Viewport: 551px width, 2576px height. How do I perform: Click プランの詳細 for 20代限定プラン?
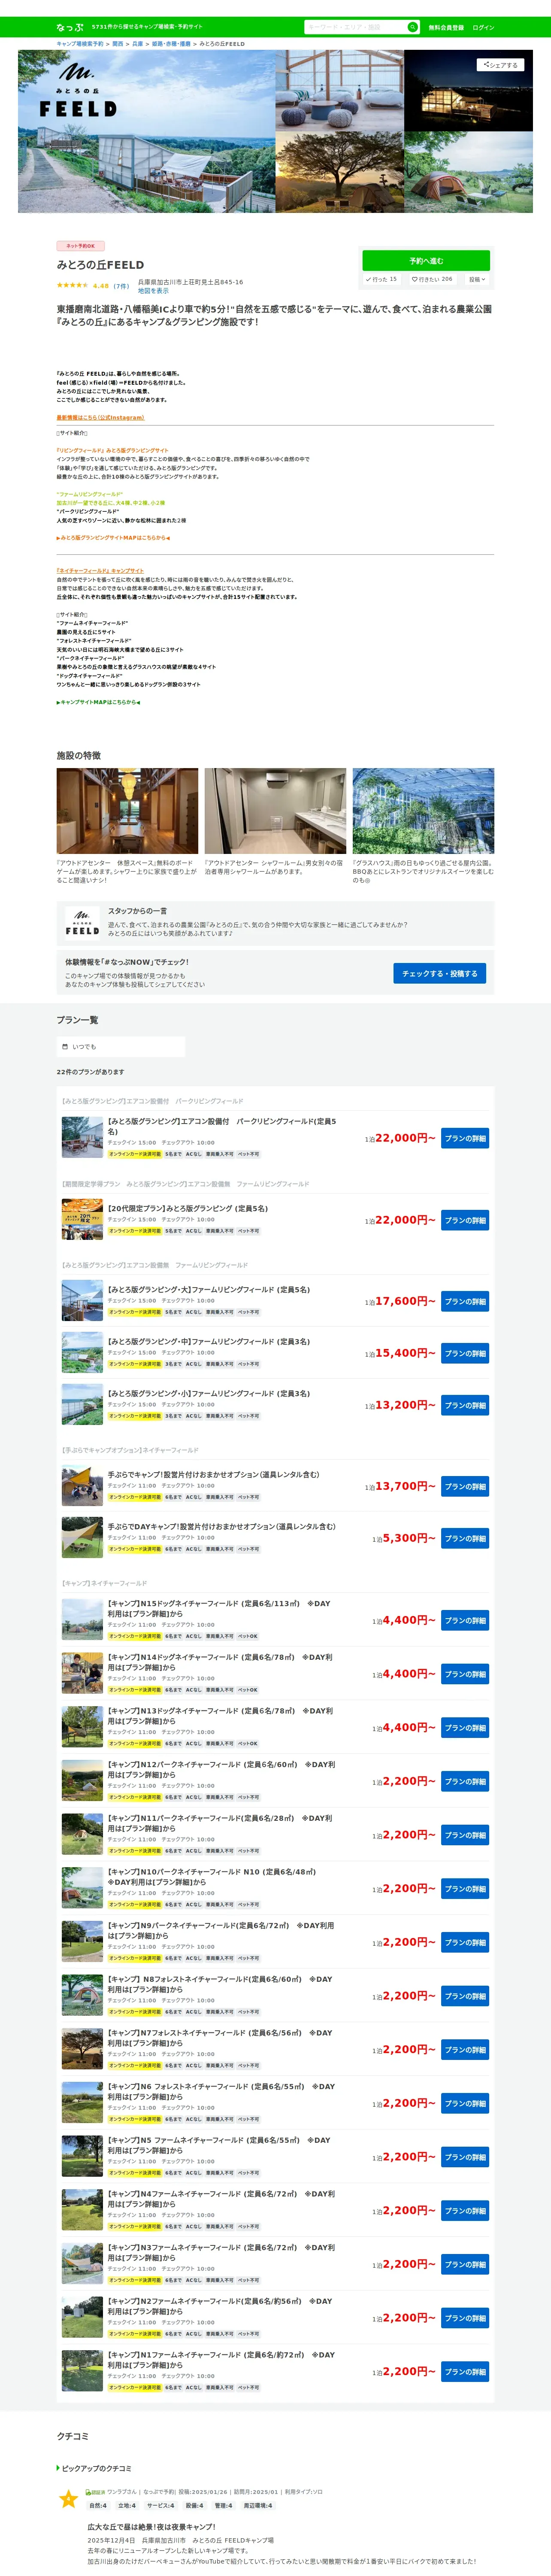(x=465, y=1220)
